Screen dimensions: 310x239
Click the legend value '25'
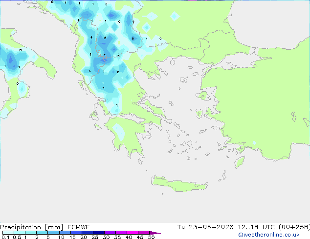[95, 237]
